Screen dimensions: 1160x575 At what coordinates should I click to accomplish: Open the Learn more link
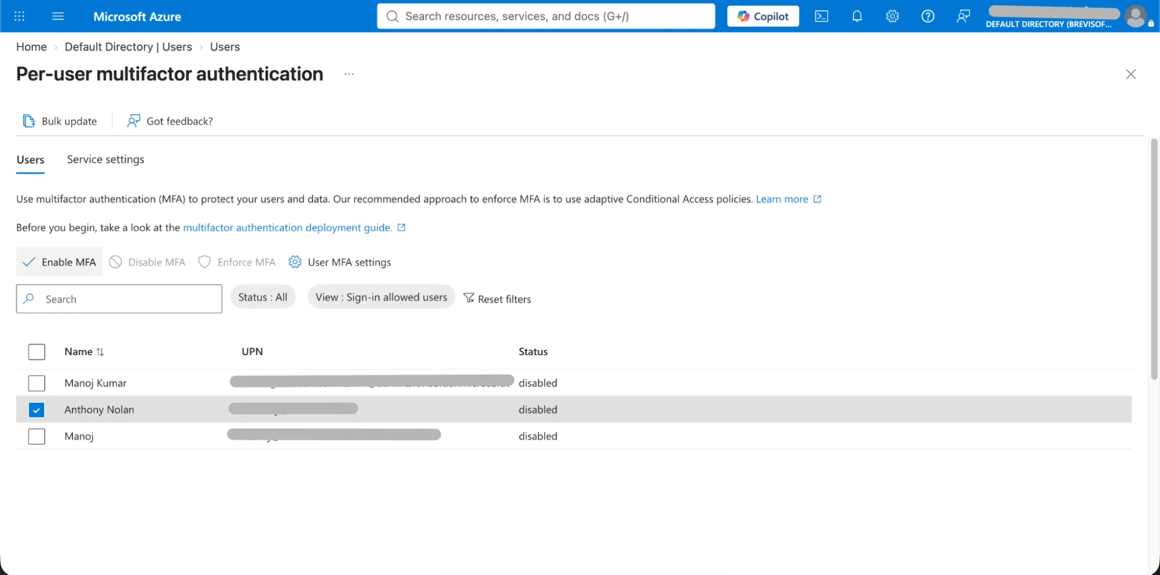(789, 199)
